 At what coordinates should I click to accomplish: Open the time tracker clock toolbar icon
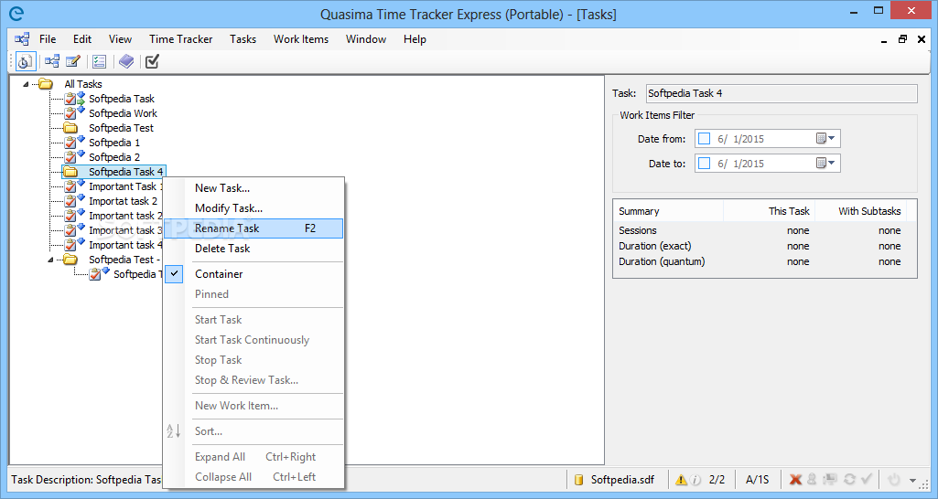click(25, 61)
